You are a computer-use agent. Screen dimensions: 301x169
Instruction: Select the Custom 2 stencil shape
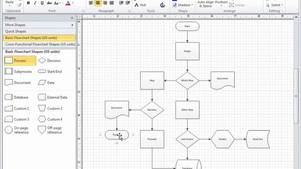[50, 108]
